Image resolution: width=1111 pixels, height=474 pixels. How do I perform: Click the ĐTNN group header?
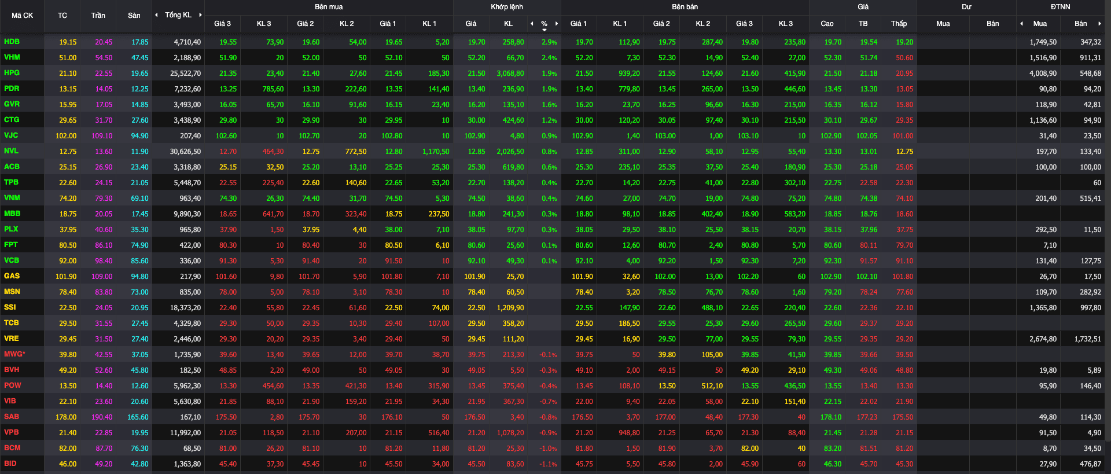[1061, 7]
